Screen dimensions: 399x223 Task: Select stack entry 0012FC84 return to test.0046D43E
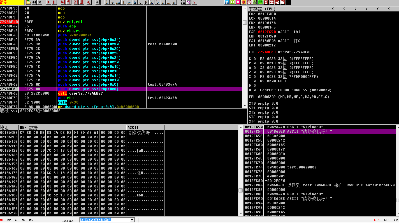pyautogui.click(x=320, y=185)
